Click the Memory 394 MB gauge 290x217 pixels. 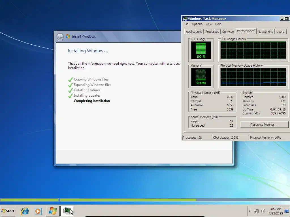[x=201, y=77]
